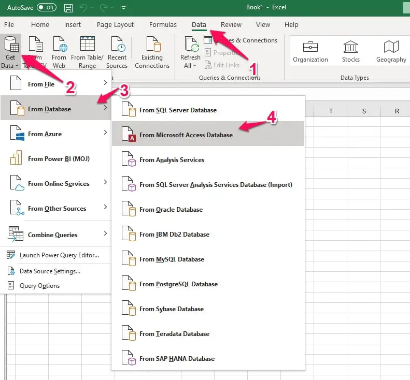The width and height of the screenshot is (410, 380).
Task: Switch to the View tab
Action: click(x=263, y=24)
